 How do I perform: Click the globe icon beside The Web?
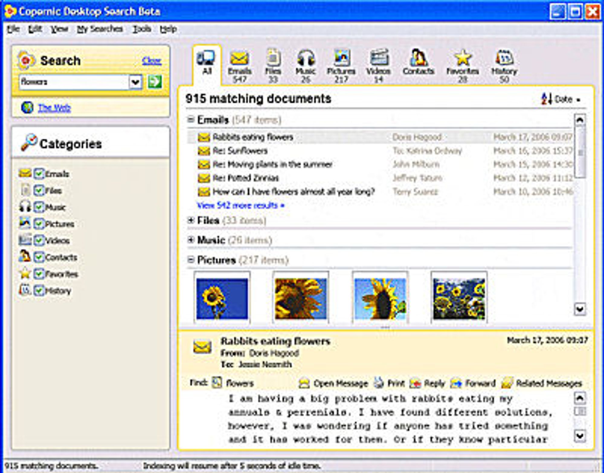[27, 107]
